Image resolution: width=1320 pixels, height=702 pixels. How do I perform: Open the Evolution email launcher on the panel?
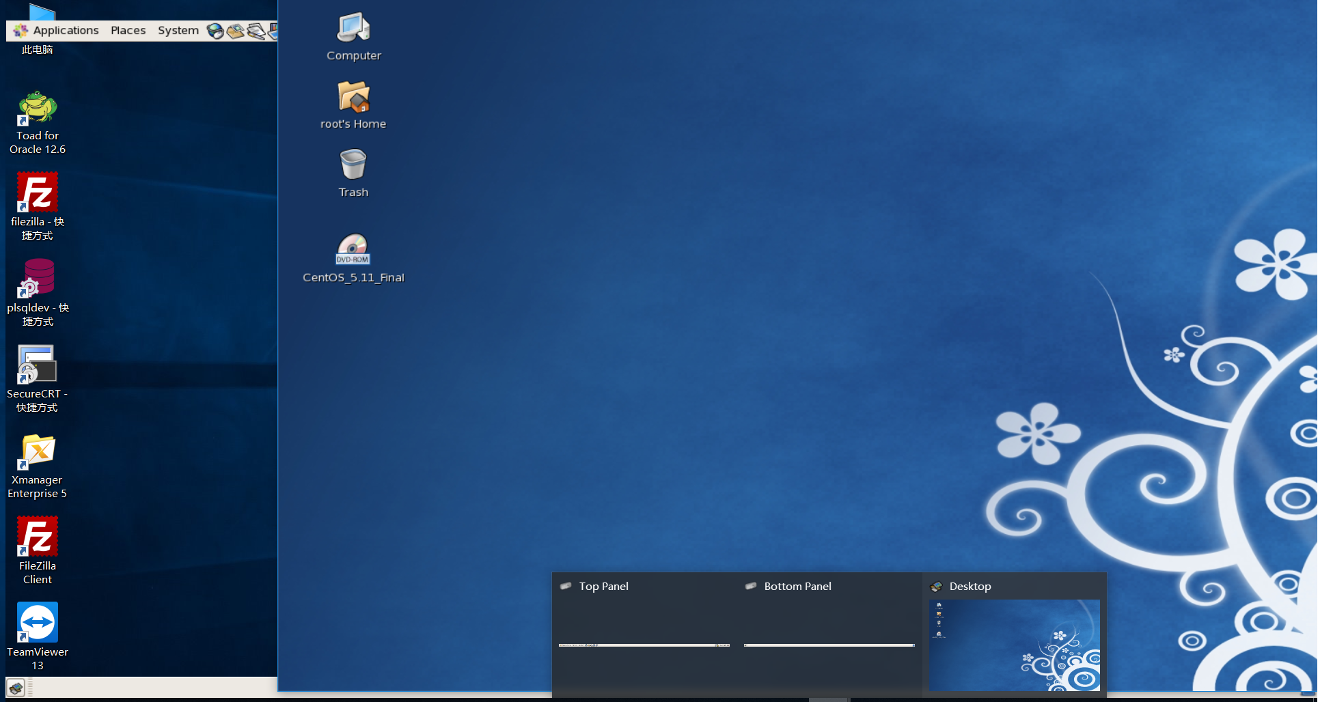tap(236, 31)
